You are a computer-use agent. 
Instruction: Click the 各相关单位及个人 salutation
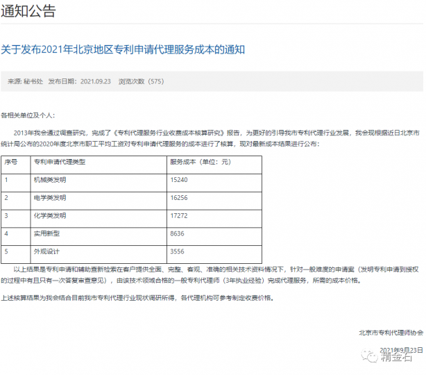coord(28,115)
